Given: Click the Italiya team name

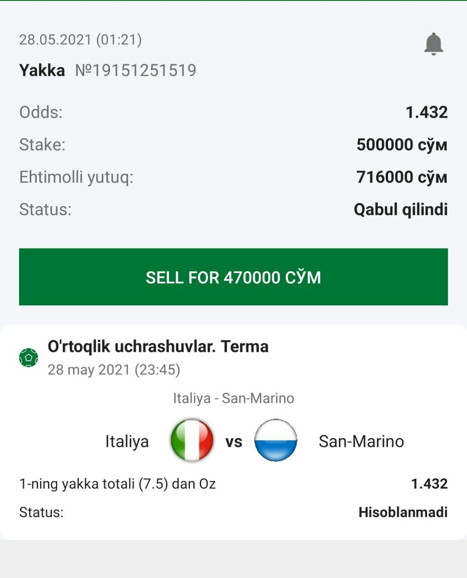Looking at the screenshot, I should pos(127,441).
